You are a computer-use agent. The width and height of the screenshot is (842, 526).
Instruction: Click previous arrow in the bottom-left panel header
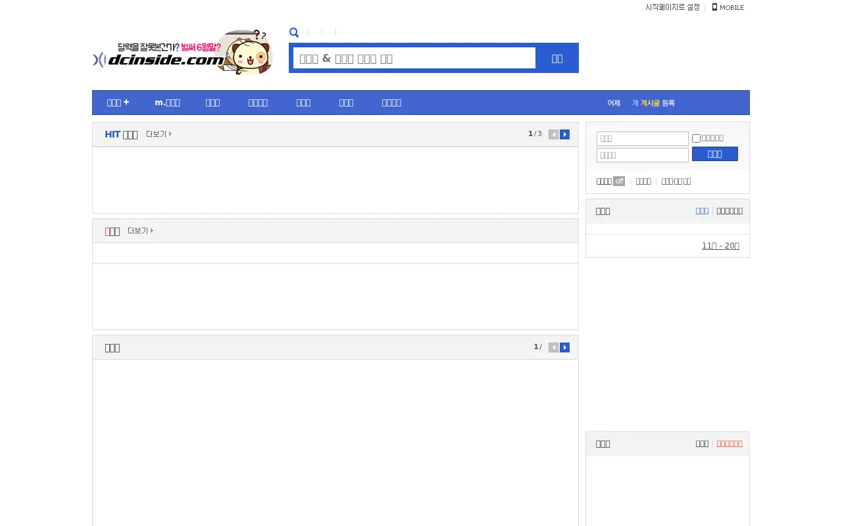pyautogui.click(x=553, y=347)
